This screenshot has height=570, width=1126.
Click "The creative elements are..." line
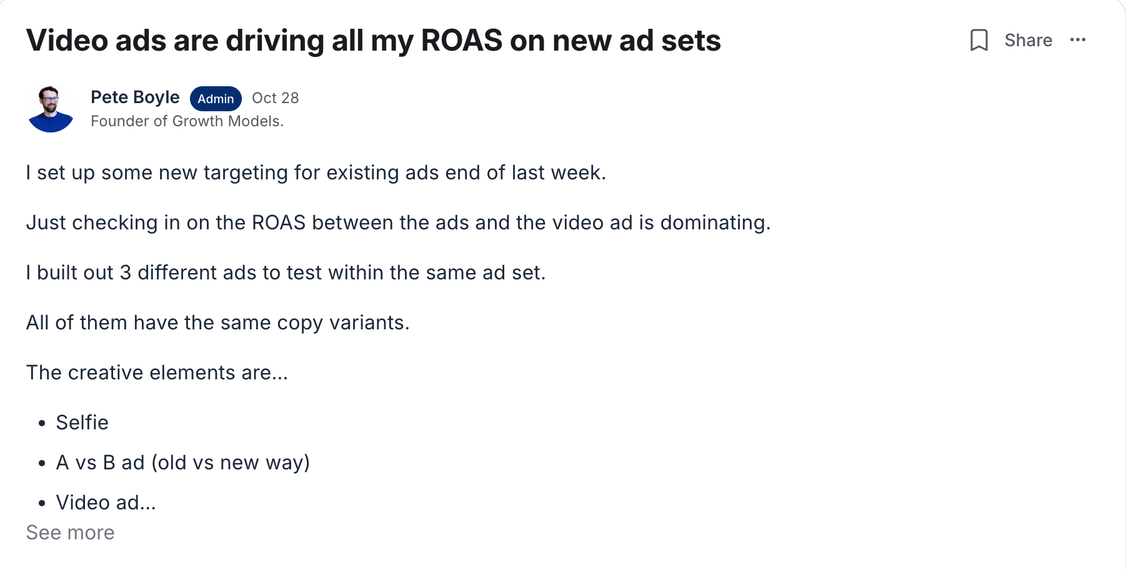[157, 372]
